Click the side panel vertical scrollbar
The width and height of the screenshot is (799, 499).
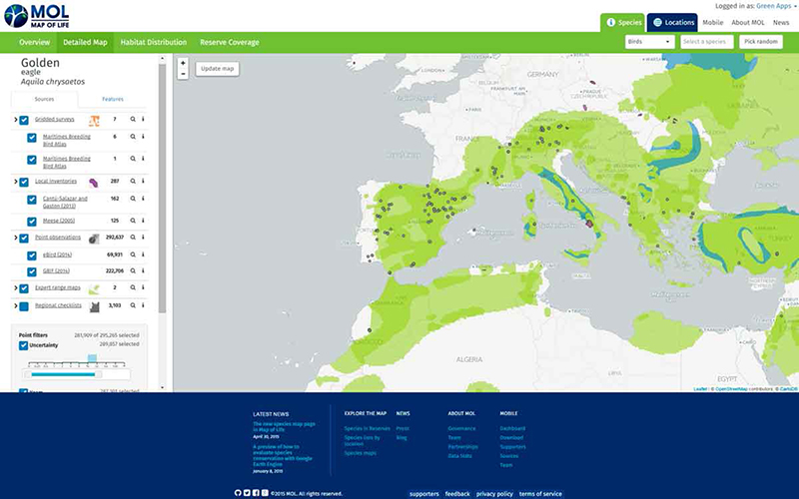pyautogui.click(x=163, y=189)
